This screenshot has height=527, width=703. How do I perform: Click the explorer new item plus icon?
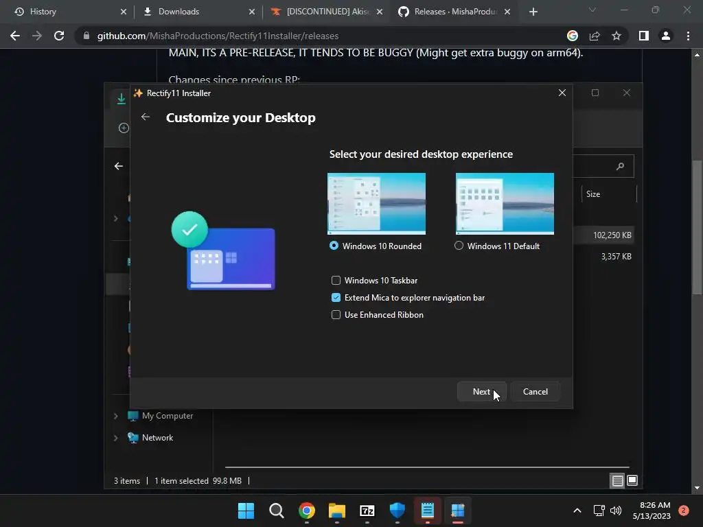124,128
